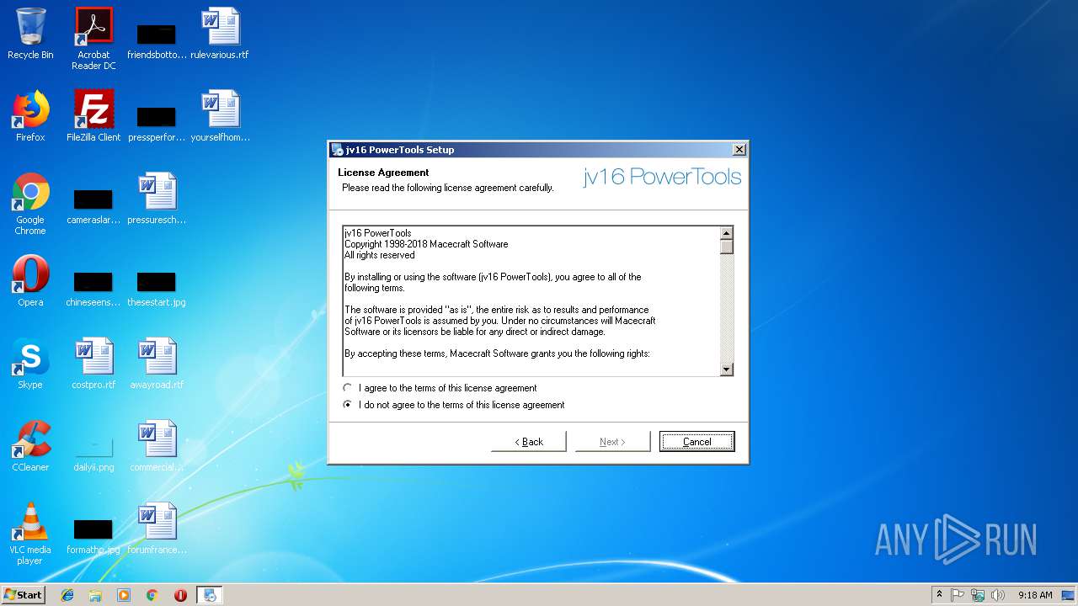Image resolution: width=1078 pixels, height=606 pixels.
Task: Open FileZilla Client shortcut
Action: [x=93, y=117]
